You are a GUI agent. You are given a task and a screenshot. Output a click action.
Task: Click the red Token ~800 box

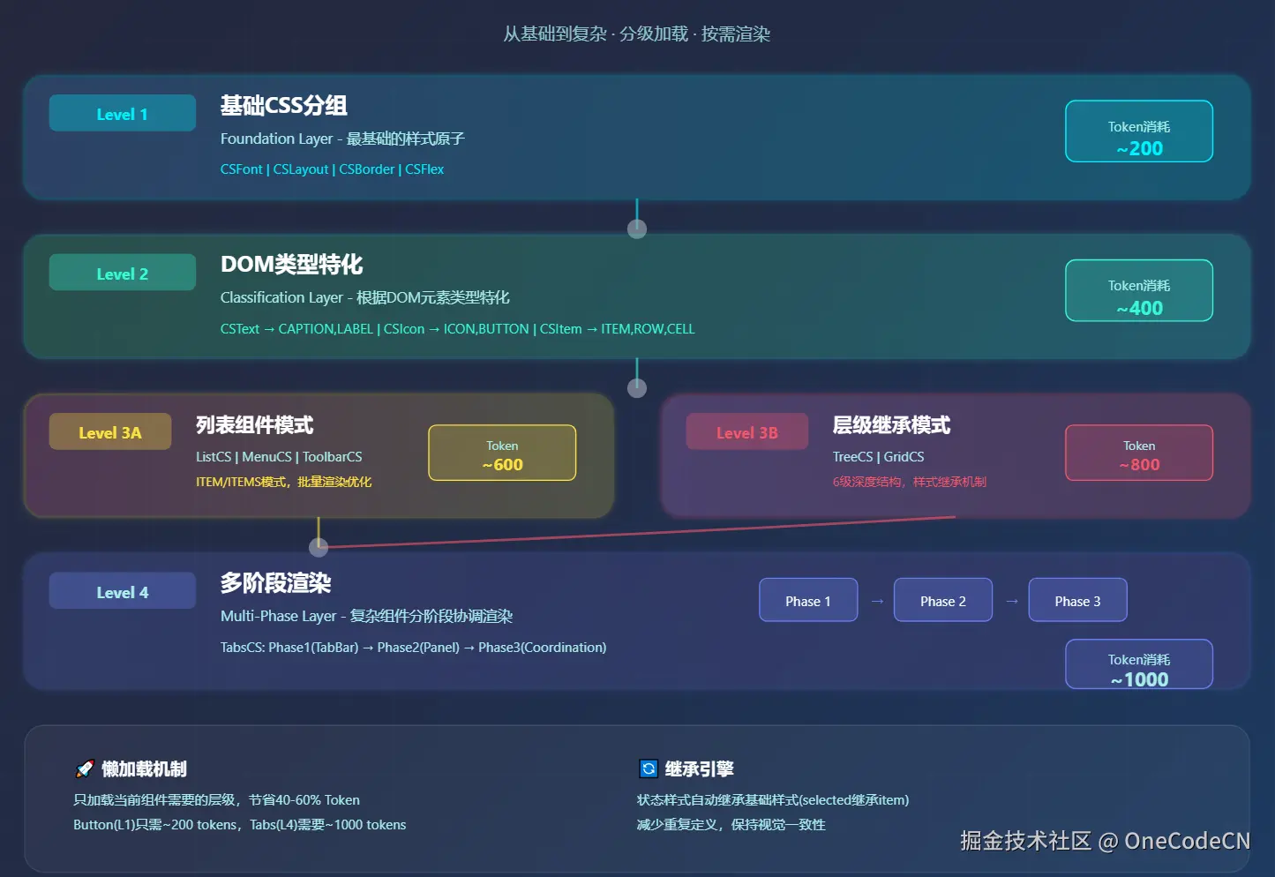1138,453
